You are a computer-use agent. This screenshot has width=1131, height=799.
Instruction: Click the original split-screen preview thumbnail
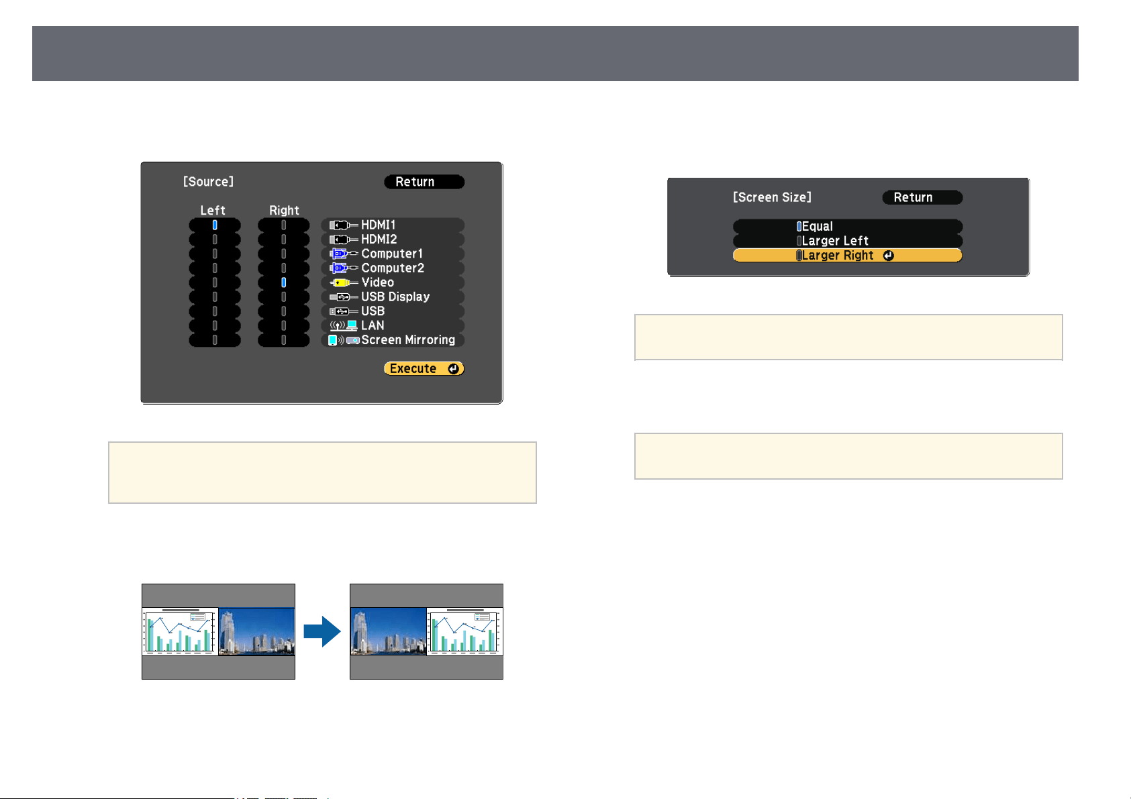[x=218, y=631]
